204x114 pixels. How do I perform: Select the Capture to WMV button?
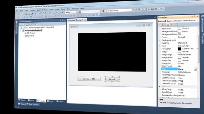click(89, 79)
